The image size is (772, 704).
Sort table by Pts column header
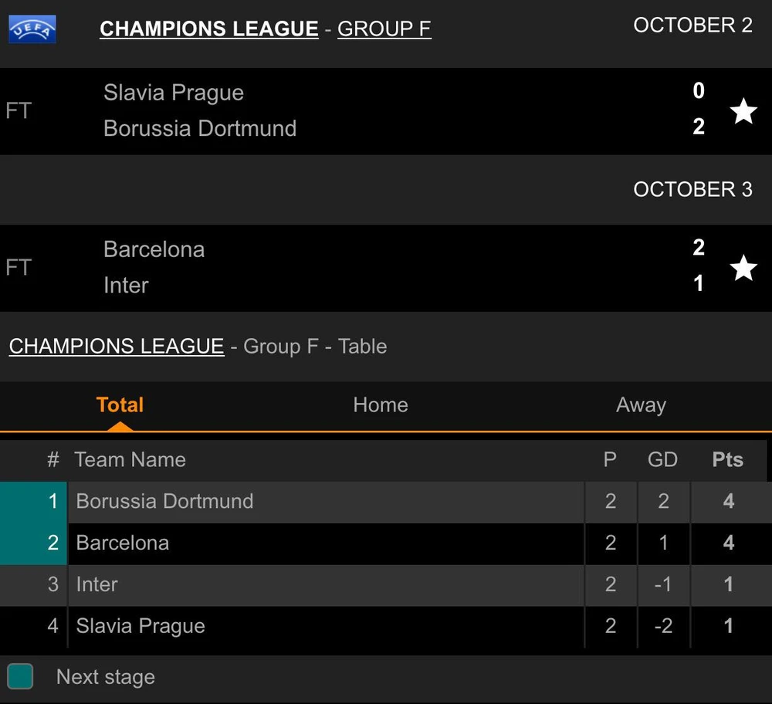pos(727,460)
